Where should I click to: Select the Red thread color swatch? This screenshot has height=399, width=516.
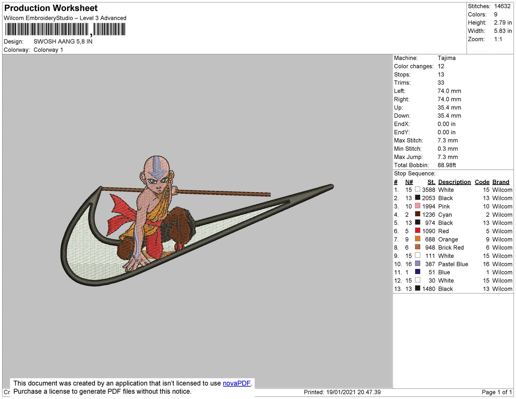[x=417, y=230]
